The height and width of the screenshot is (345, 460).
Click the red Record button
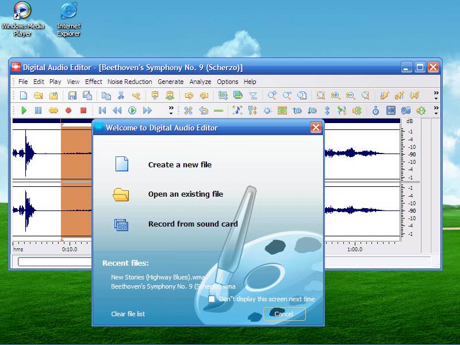pyautogui.click(x=68, y=110)
